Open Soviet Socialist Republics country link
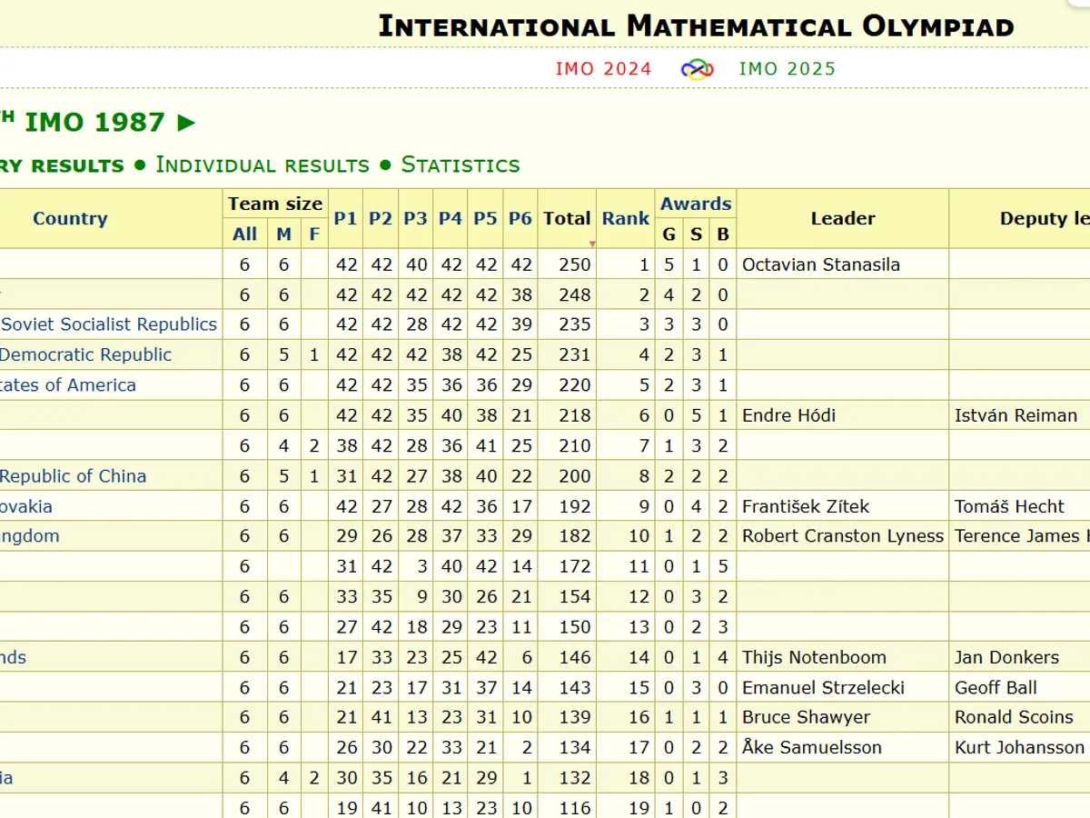Viewport: 1090px width, 818px height. tap(108, 324)
